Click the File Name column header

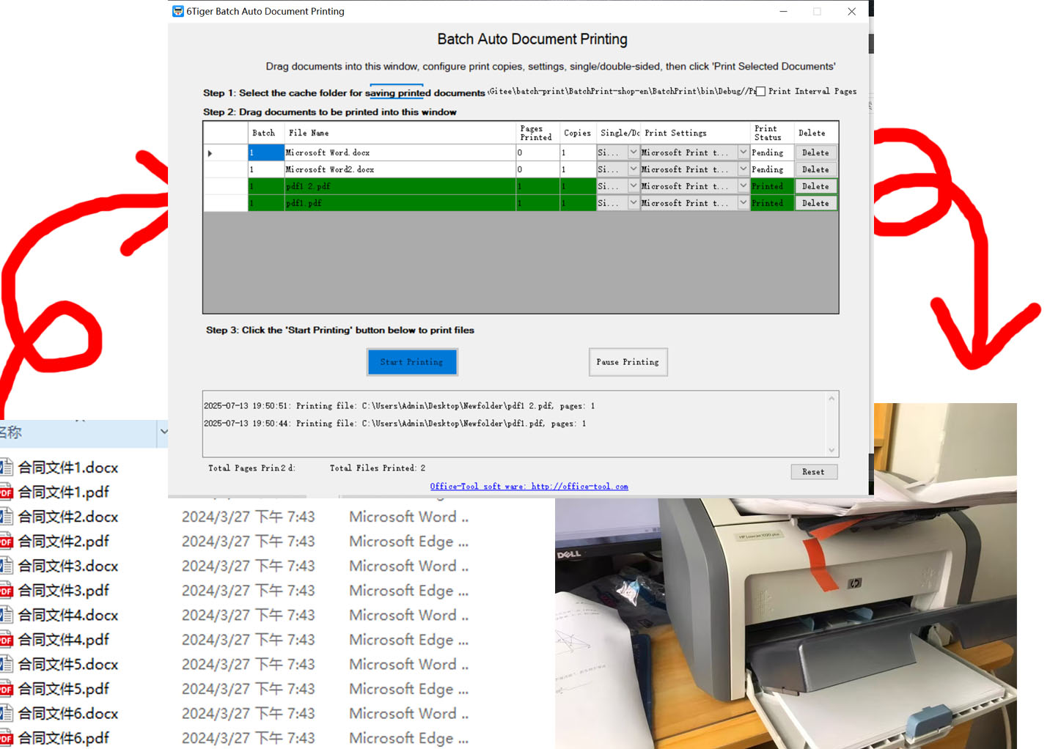click(x=400, y=133)
